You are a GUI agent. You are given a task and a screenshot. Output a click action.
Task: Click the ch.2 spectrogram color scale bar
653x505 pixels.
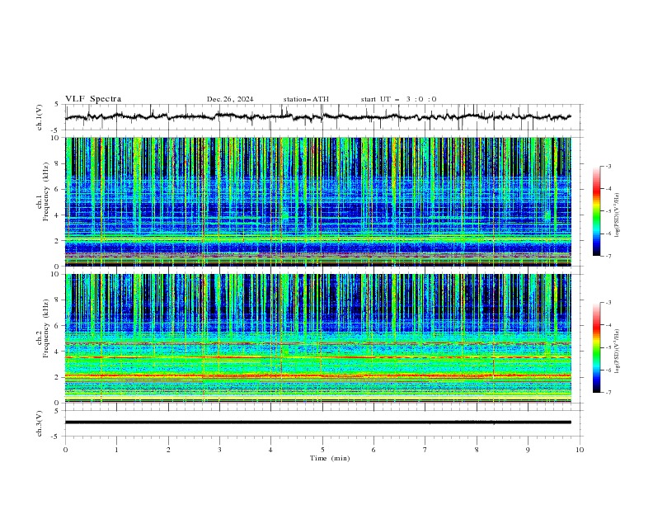coord(596,347)
